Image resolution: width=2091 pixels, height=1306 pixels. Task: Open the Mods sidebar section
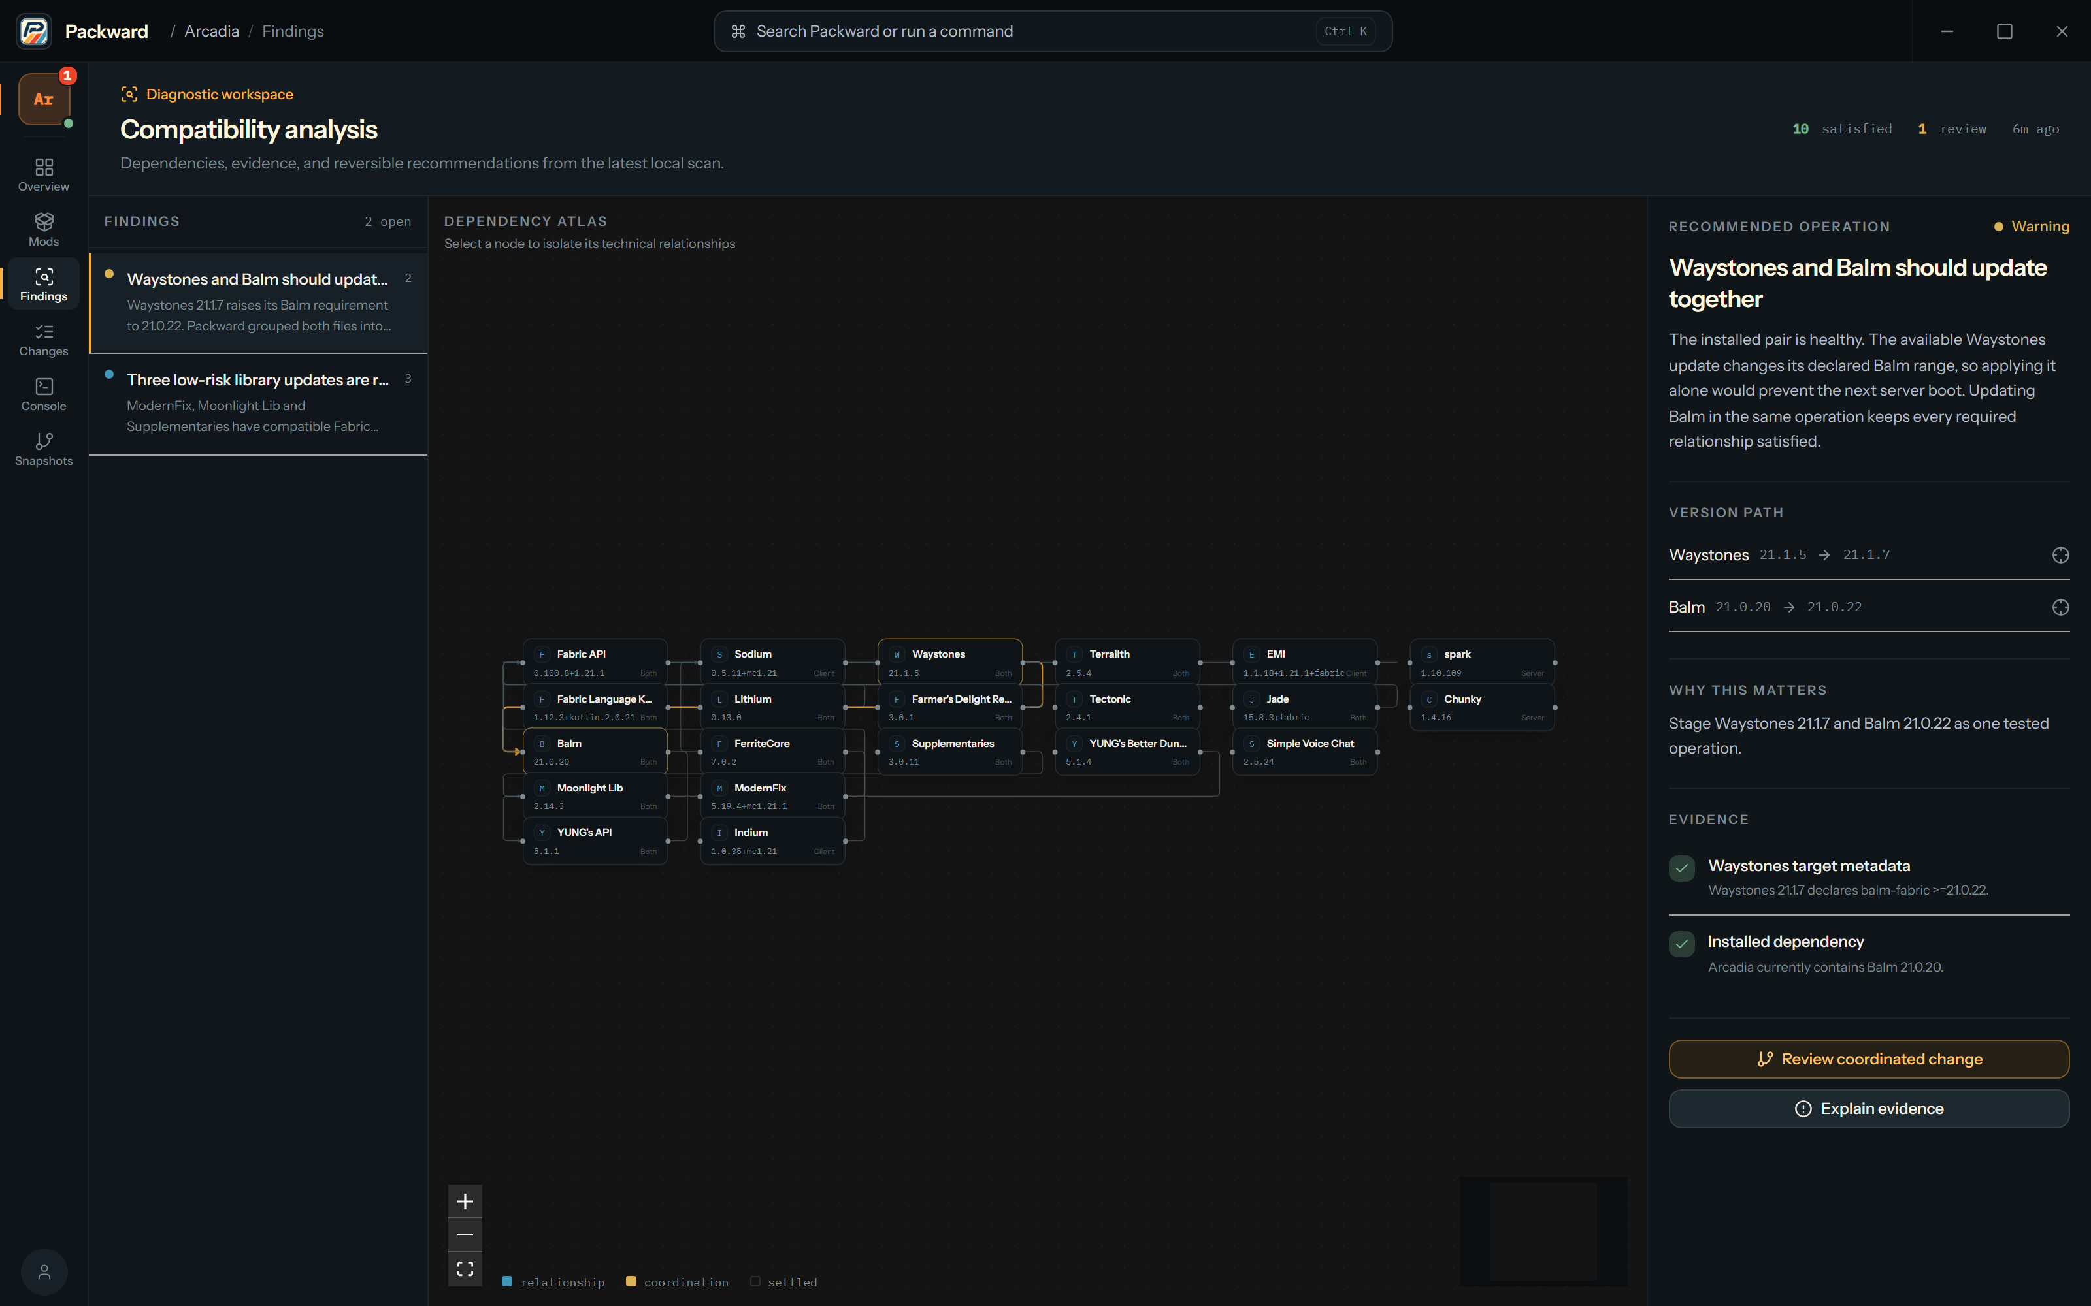44,230
